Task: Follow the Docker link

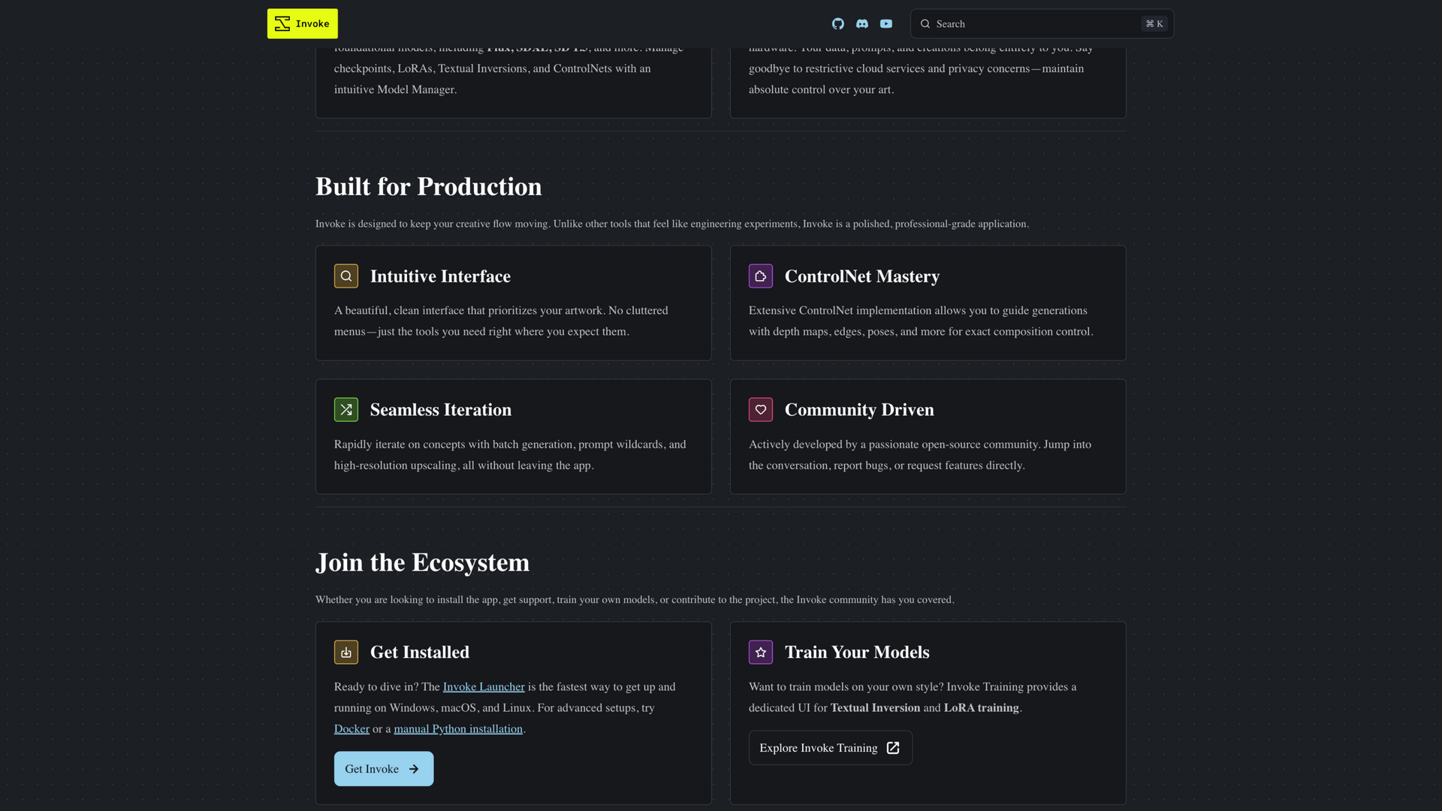Action: coord(351,729)
